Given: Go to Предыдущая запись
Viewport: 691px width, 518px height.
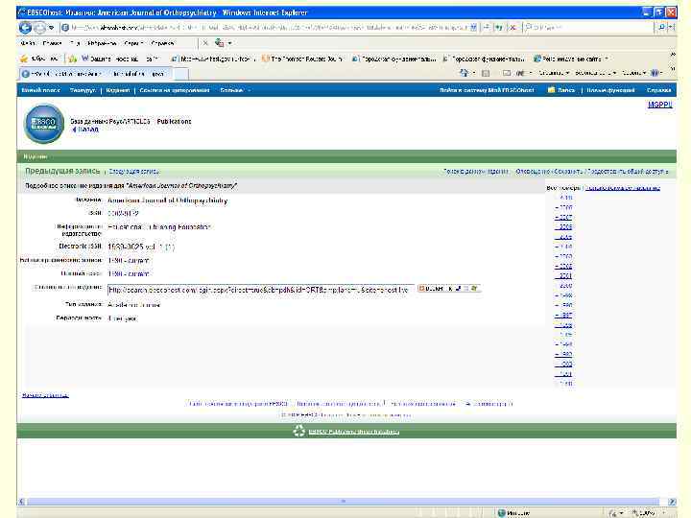Looking at the screenshot, I should 62,171.
